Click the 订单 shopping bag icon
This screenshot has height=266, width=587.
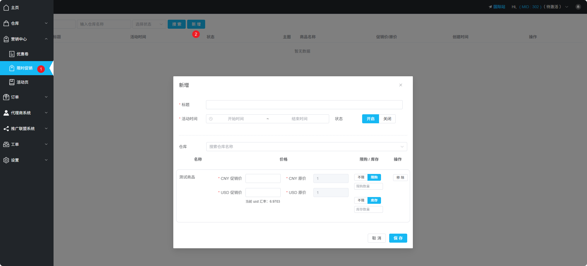tap(6, 97)
